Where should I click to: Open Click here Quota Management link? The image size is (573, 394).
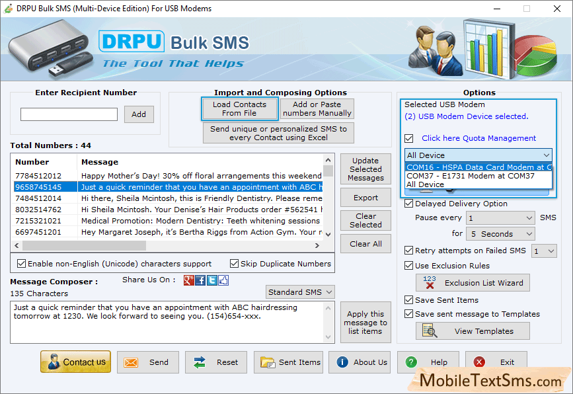[x=478, y=138]
